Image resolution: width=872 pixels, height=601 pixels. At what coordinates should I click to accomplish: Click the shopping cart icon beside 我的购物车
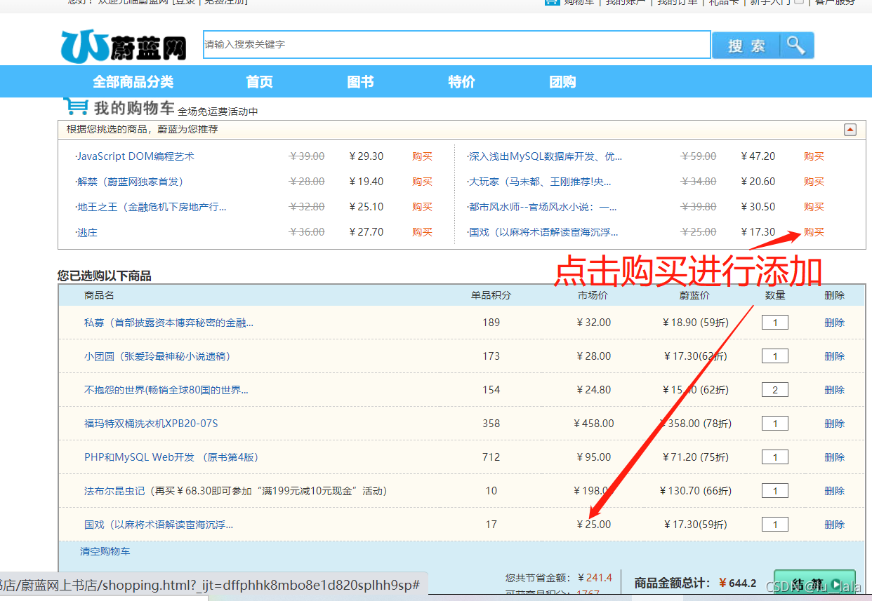76,107
